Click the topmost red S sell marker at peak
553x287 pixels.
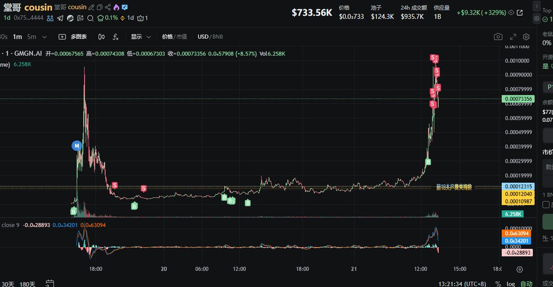433,57
